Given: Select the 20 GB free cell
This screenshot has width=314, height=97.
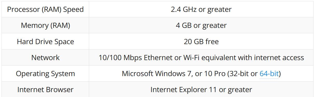Looking at the screenshot, I should coord(201,42).
